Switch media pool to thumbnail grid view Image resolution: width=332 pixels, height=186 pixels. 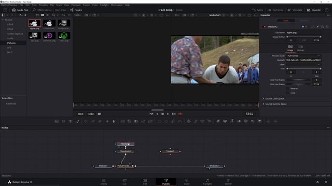click(x=43, y=15)
